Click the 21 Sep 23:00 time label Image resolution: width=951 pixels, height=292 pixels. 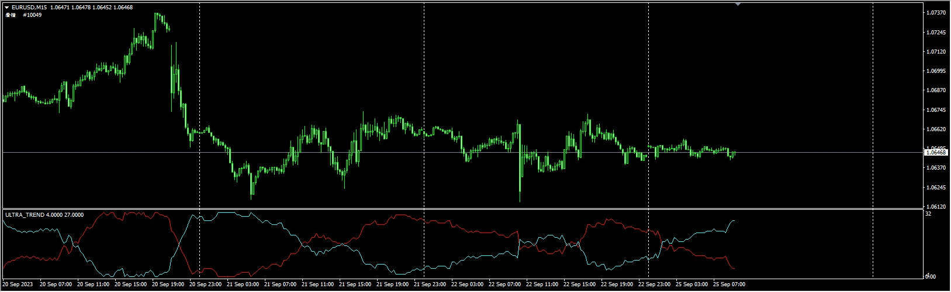pos(430,285)
